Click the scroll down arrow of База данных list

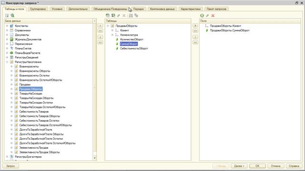click(x=95, y=158)
